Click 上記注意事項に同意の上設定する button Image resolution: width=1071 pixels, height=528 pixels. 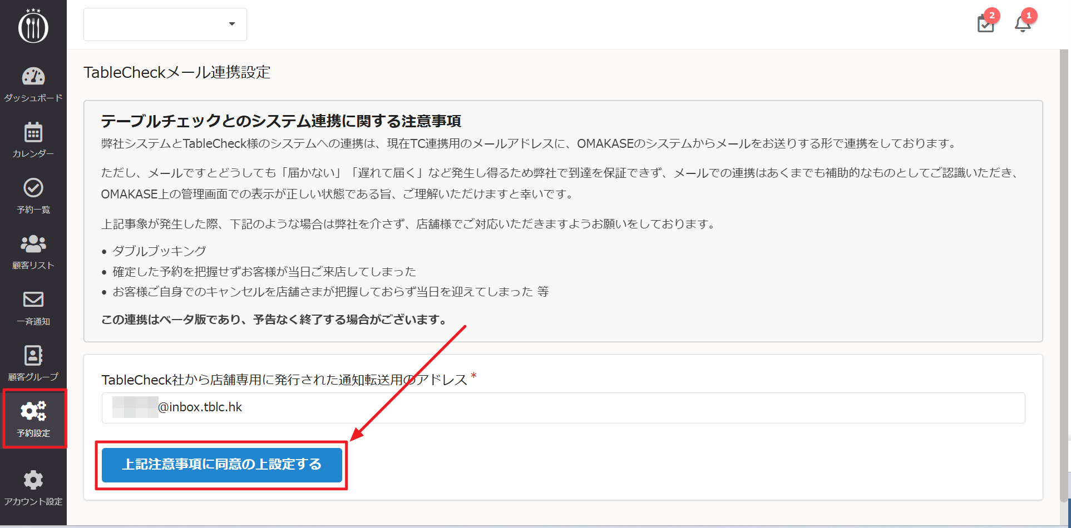tap(221, 465)
